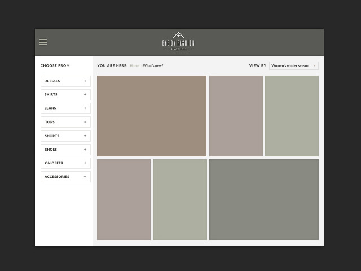Open the Women's winter season dropdown
Image resolution: width=361 pixels, height=271 pixels.
294,65
